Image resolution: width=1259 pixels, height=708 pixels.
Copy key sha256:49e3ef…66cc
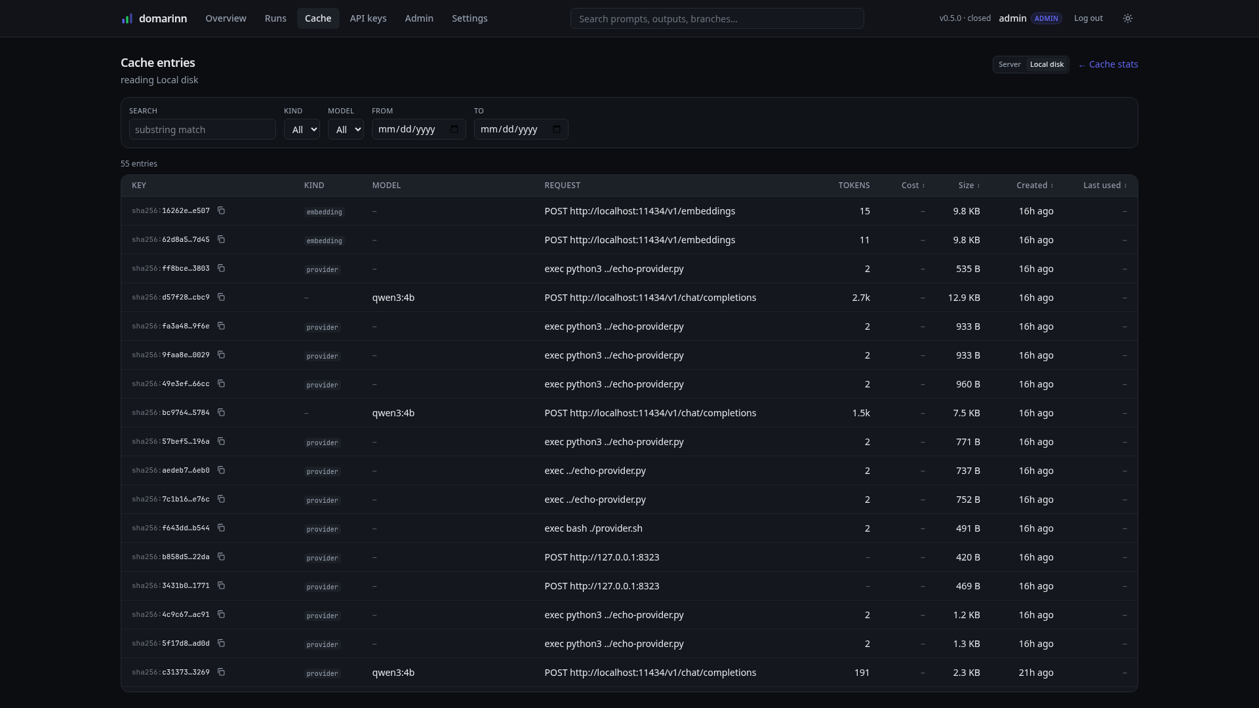click(221, 383)
